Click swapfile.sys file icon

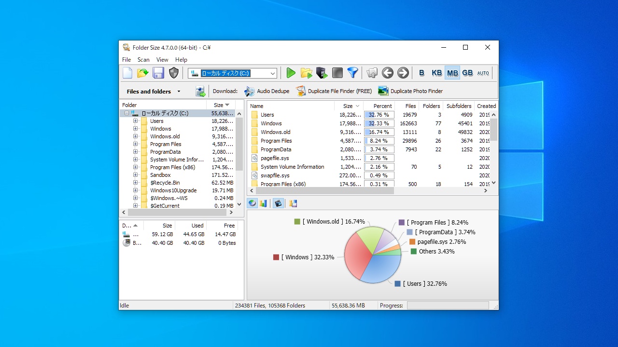(x=254, y=175)
